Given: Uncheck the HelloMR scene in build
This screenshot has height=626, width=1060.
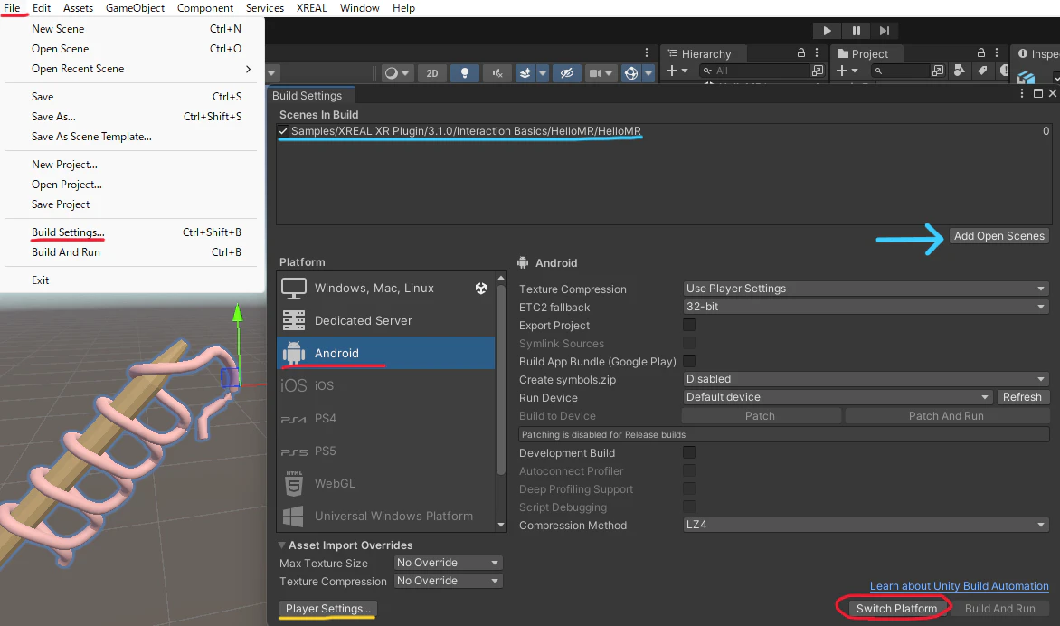Looking at the screenshot, I should tap(283, 130).
